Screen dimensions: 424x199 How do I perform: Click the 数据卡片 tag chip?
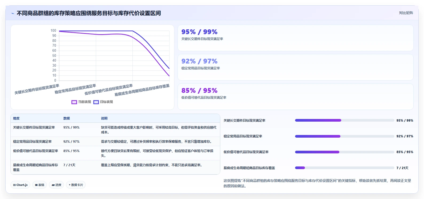click(76, 185)
